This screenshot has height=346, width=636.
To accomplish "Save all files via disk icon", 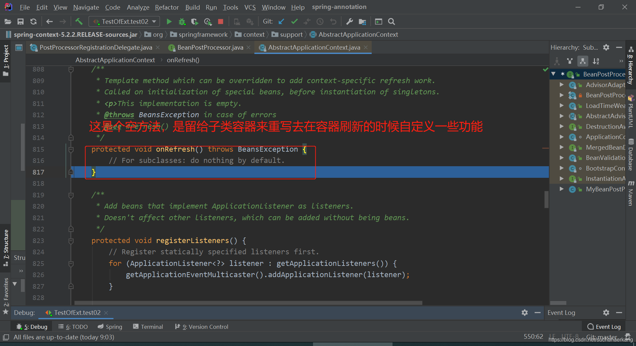I will 21,22.
